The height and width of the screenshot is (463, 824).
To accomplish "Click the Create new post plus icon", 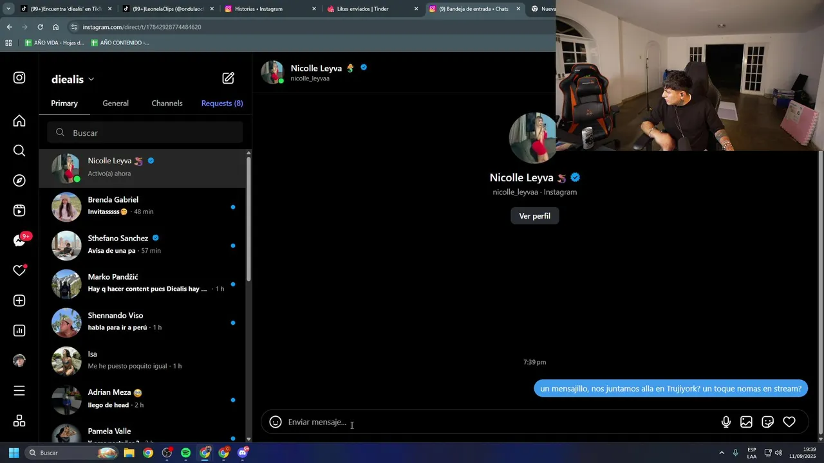I will click(19, 301).
